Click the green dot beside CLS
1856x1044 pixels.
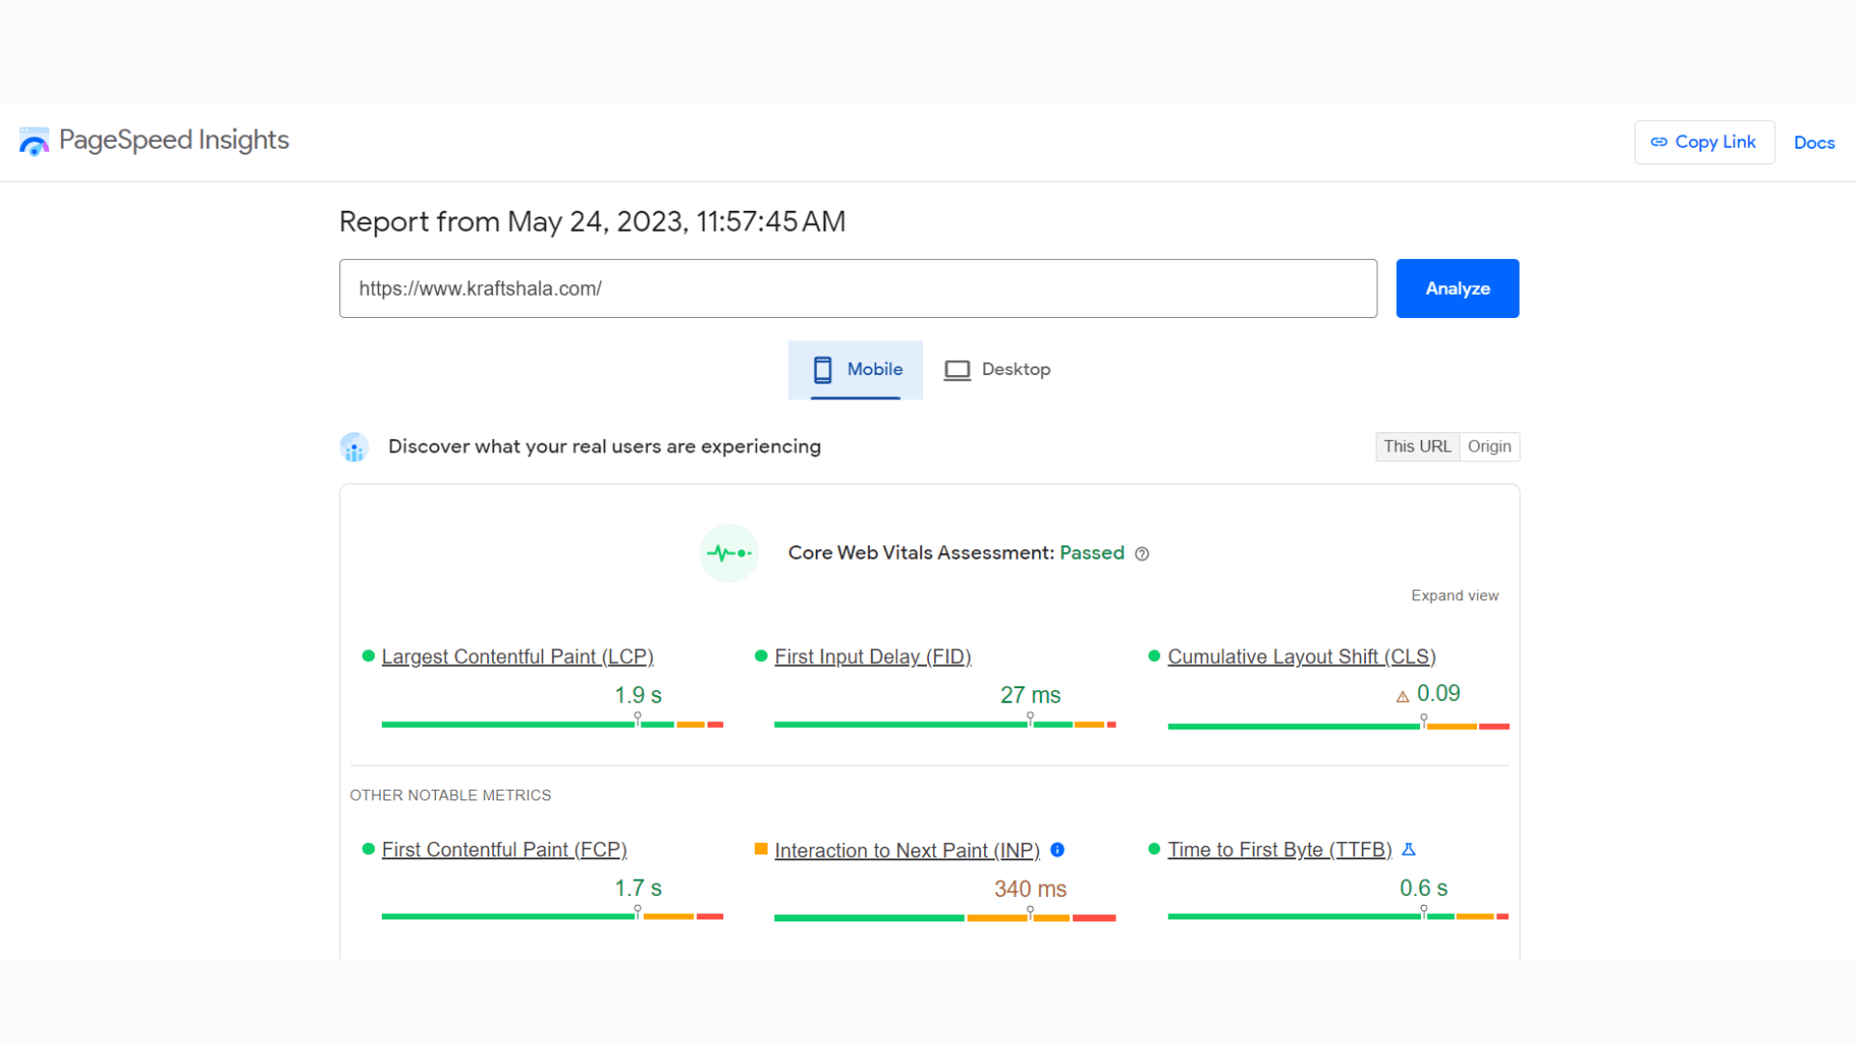click(1153, 655)
